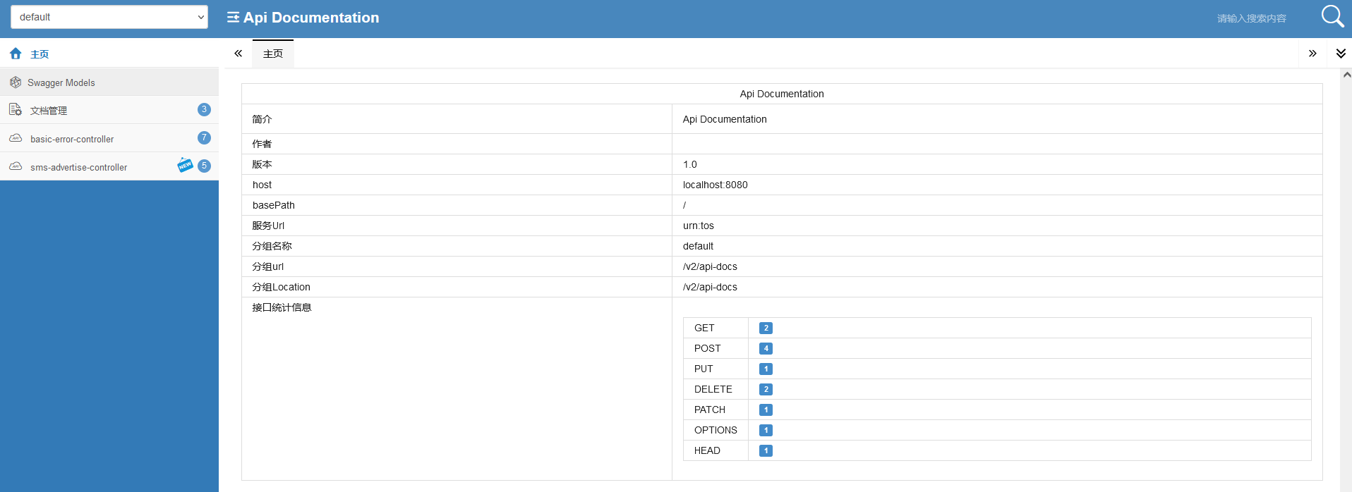Image resolution: width=1352 pixels, height=492 pixels.
Task: Click the scrollbar up arrow
Action: [x=1346, y=74]
